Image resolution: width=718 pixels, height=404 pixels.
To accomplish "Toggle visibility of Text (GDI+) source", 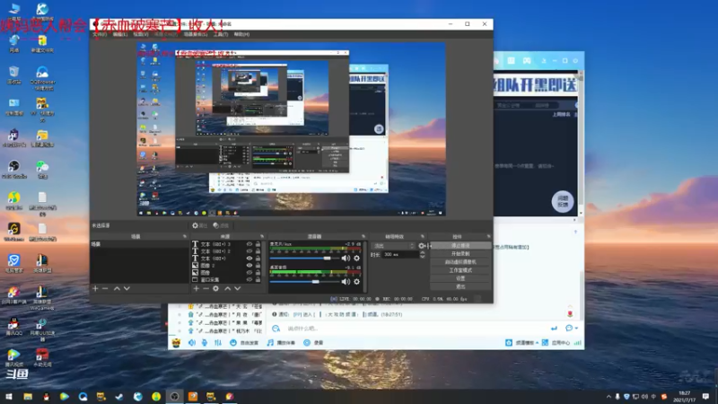I will pos(250,259).
